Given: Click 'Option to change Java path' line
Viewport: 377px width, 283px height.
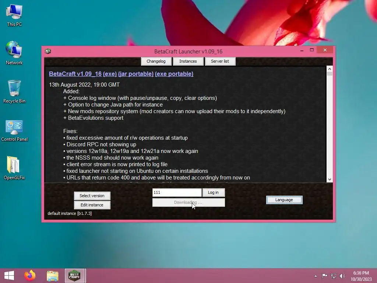Looking at the screenshot, I should pyautogui.click(x=113, y=105).
